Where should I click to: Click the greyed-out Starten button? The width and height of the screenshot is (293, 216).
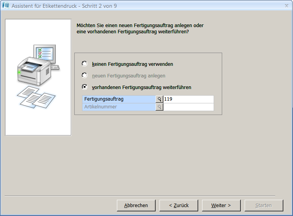point(264,206)
